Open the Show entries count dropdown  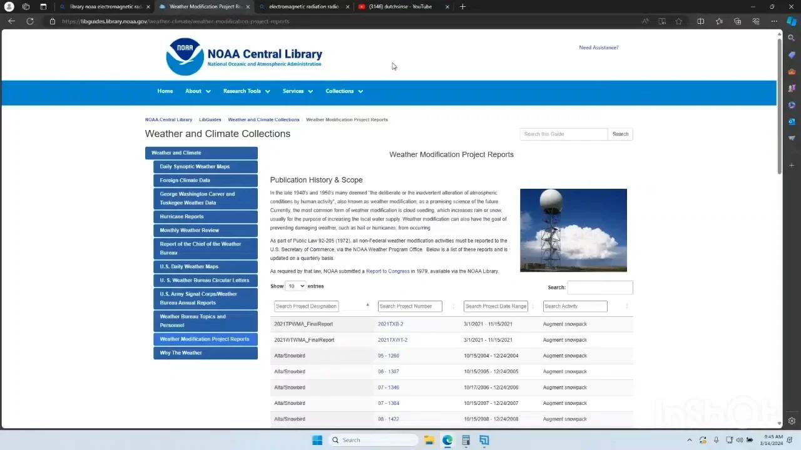click(x=295, y=286)
